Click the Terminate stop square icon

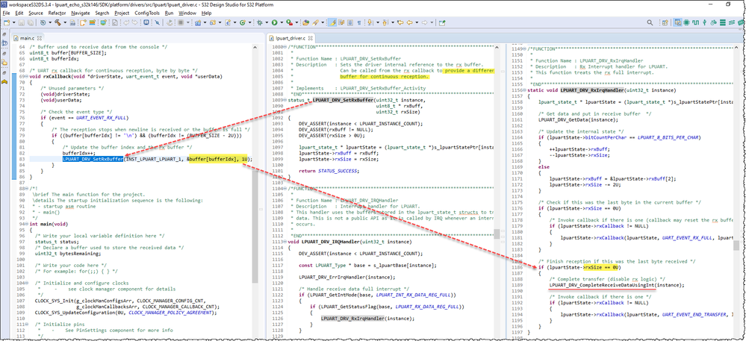(181, 22)
